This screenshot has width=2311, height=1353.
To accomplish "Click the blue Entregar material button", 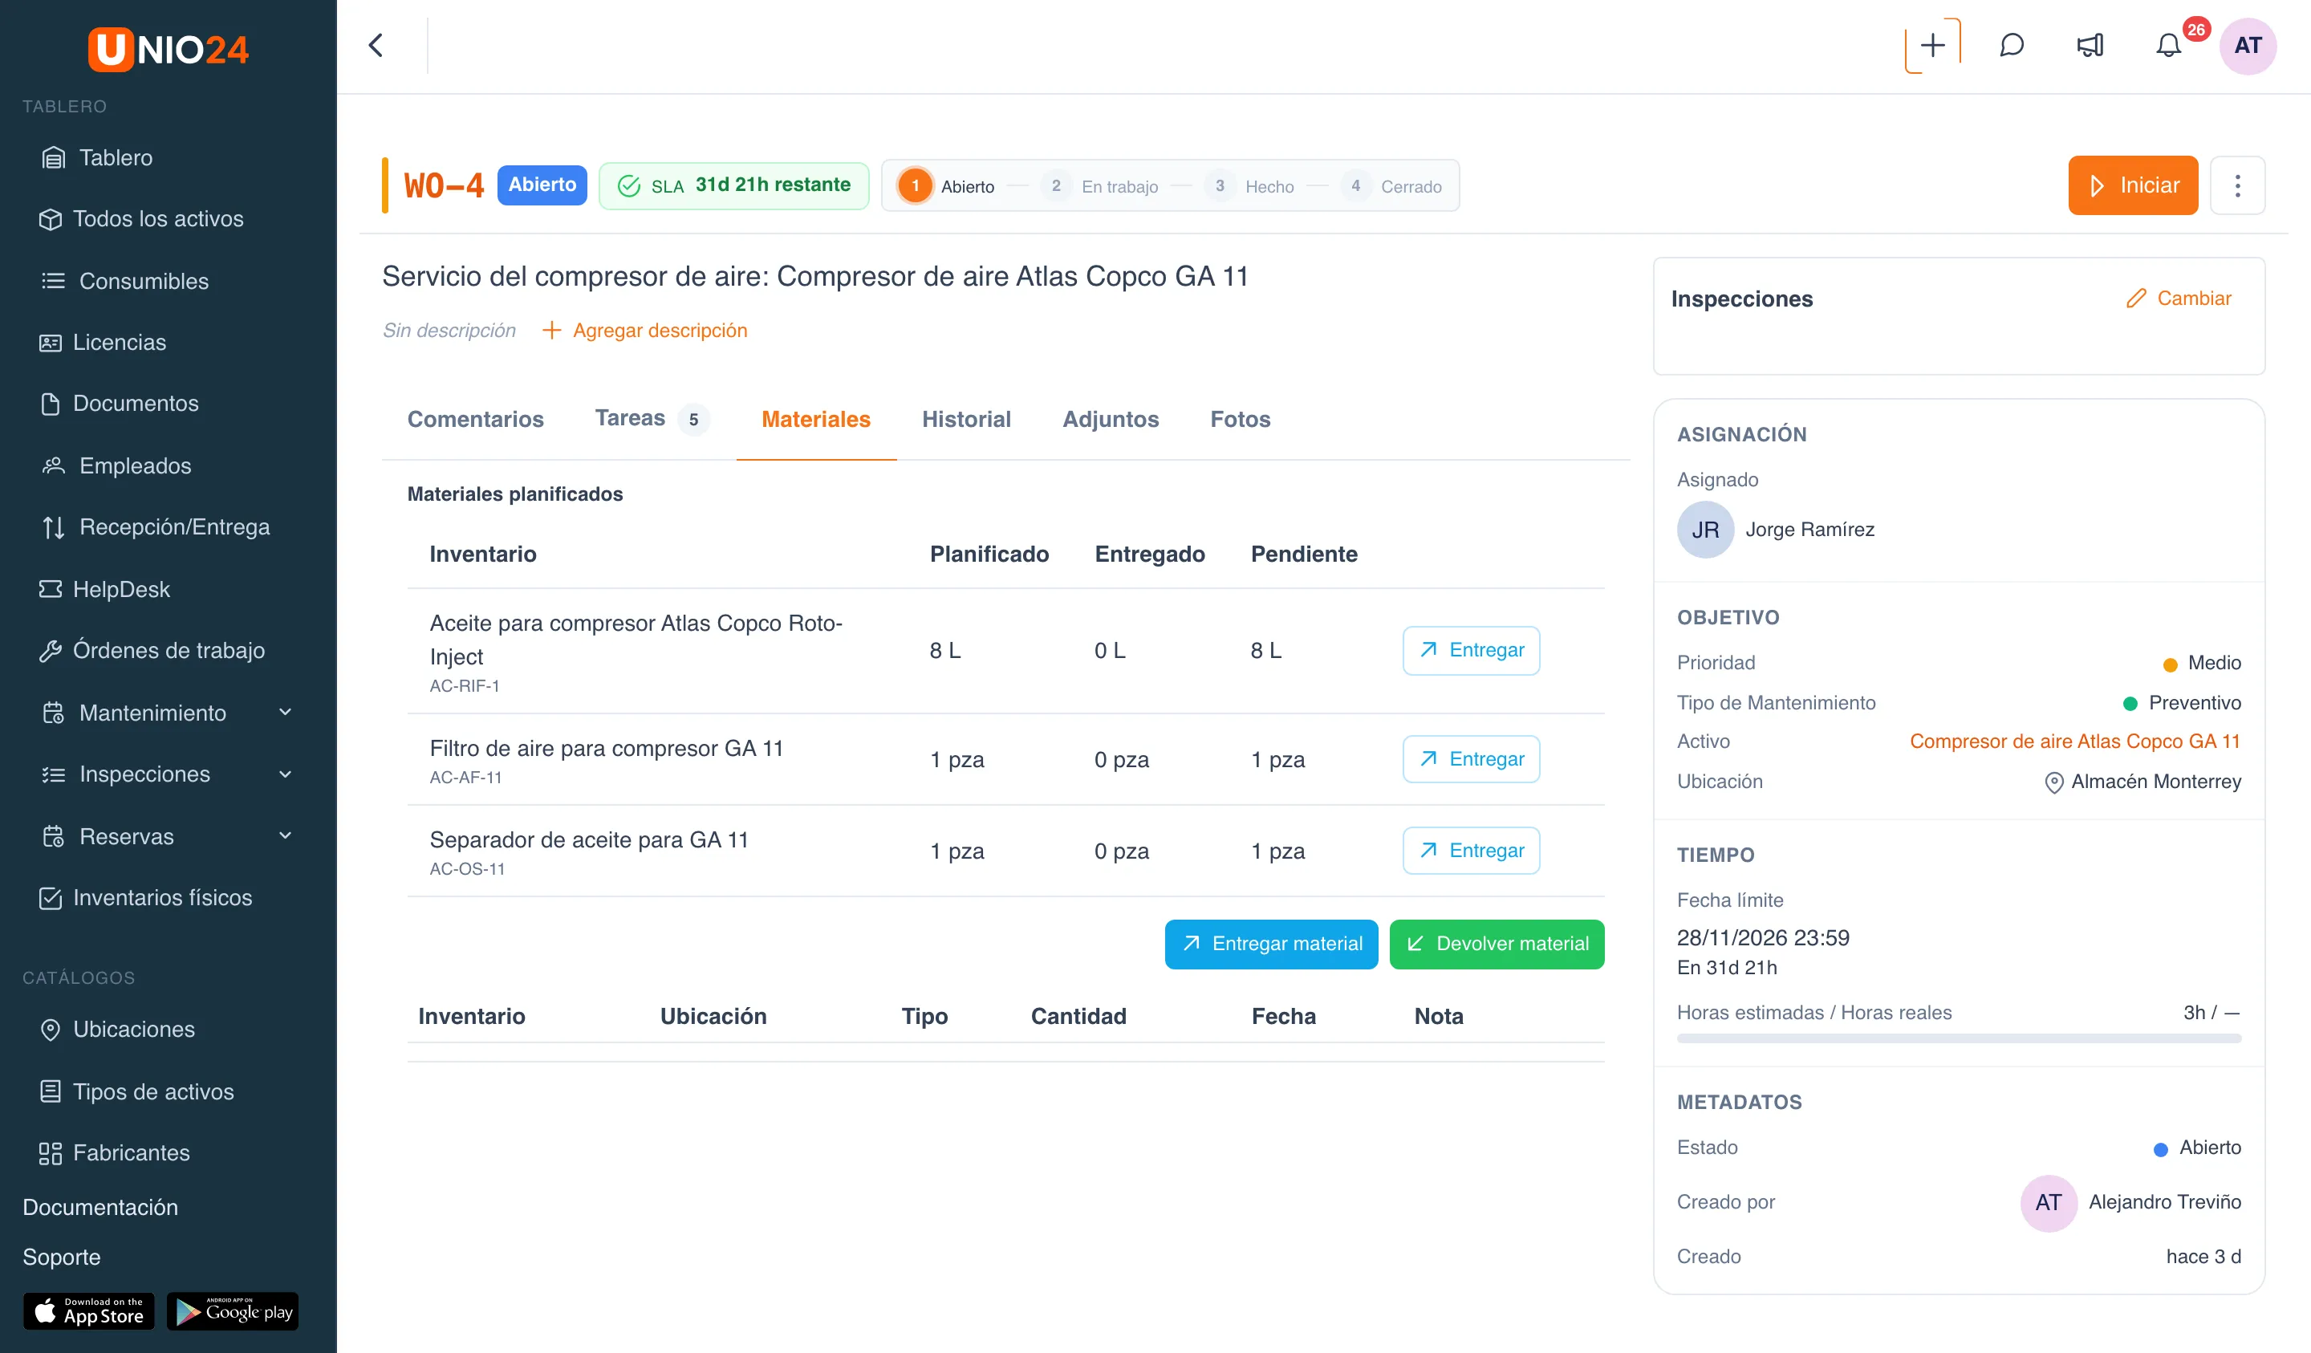I will [1271, 944].
